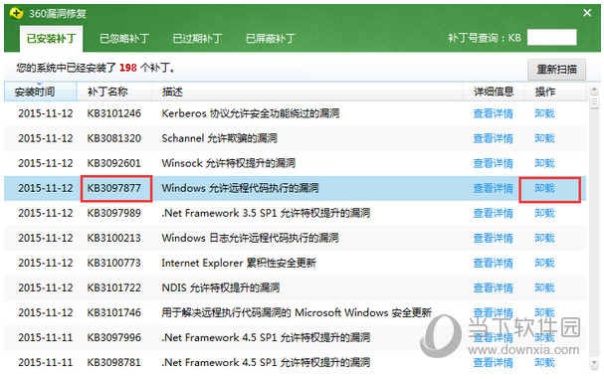View details for KB3098781

point(494,362)
